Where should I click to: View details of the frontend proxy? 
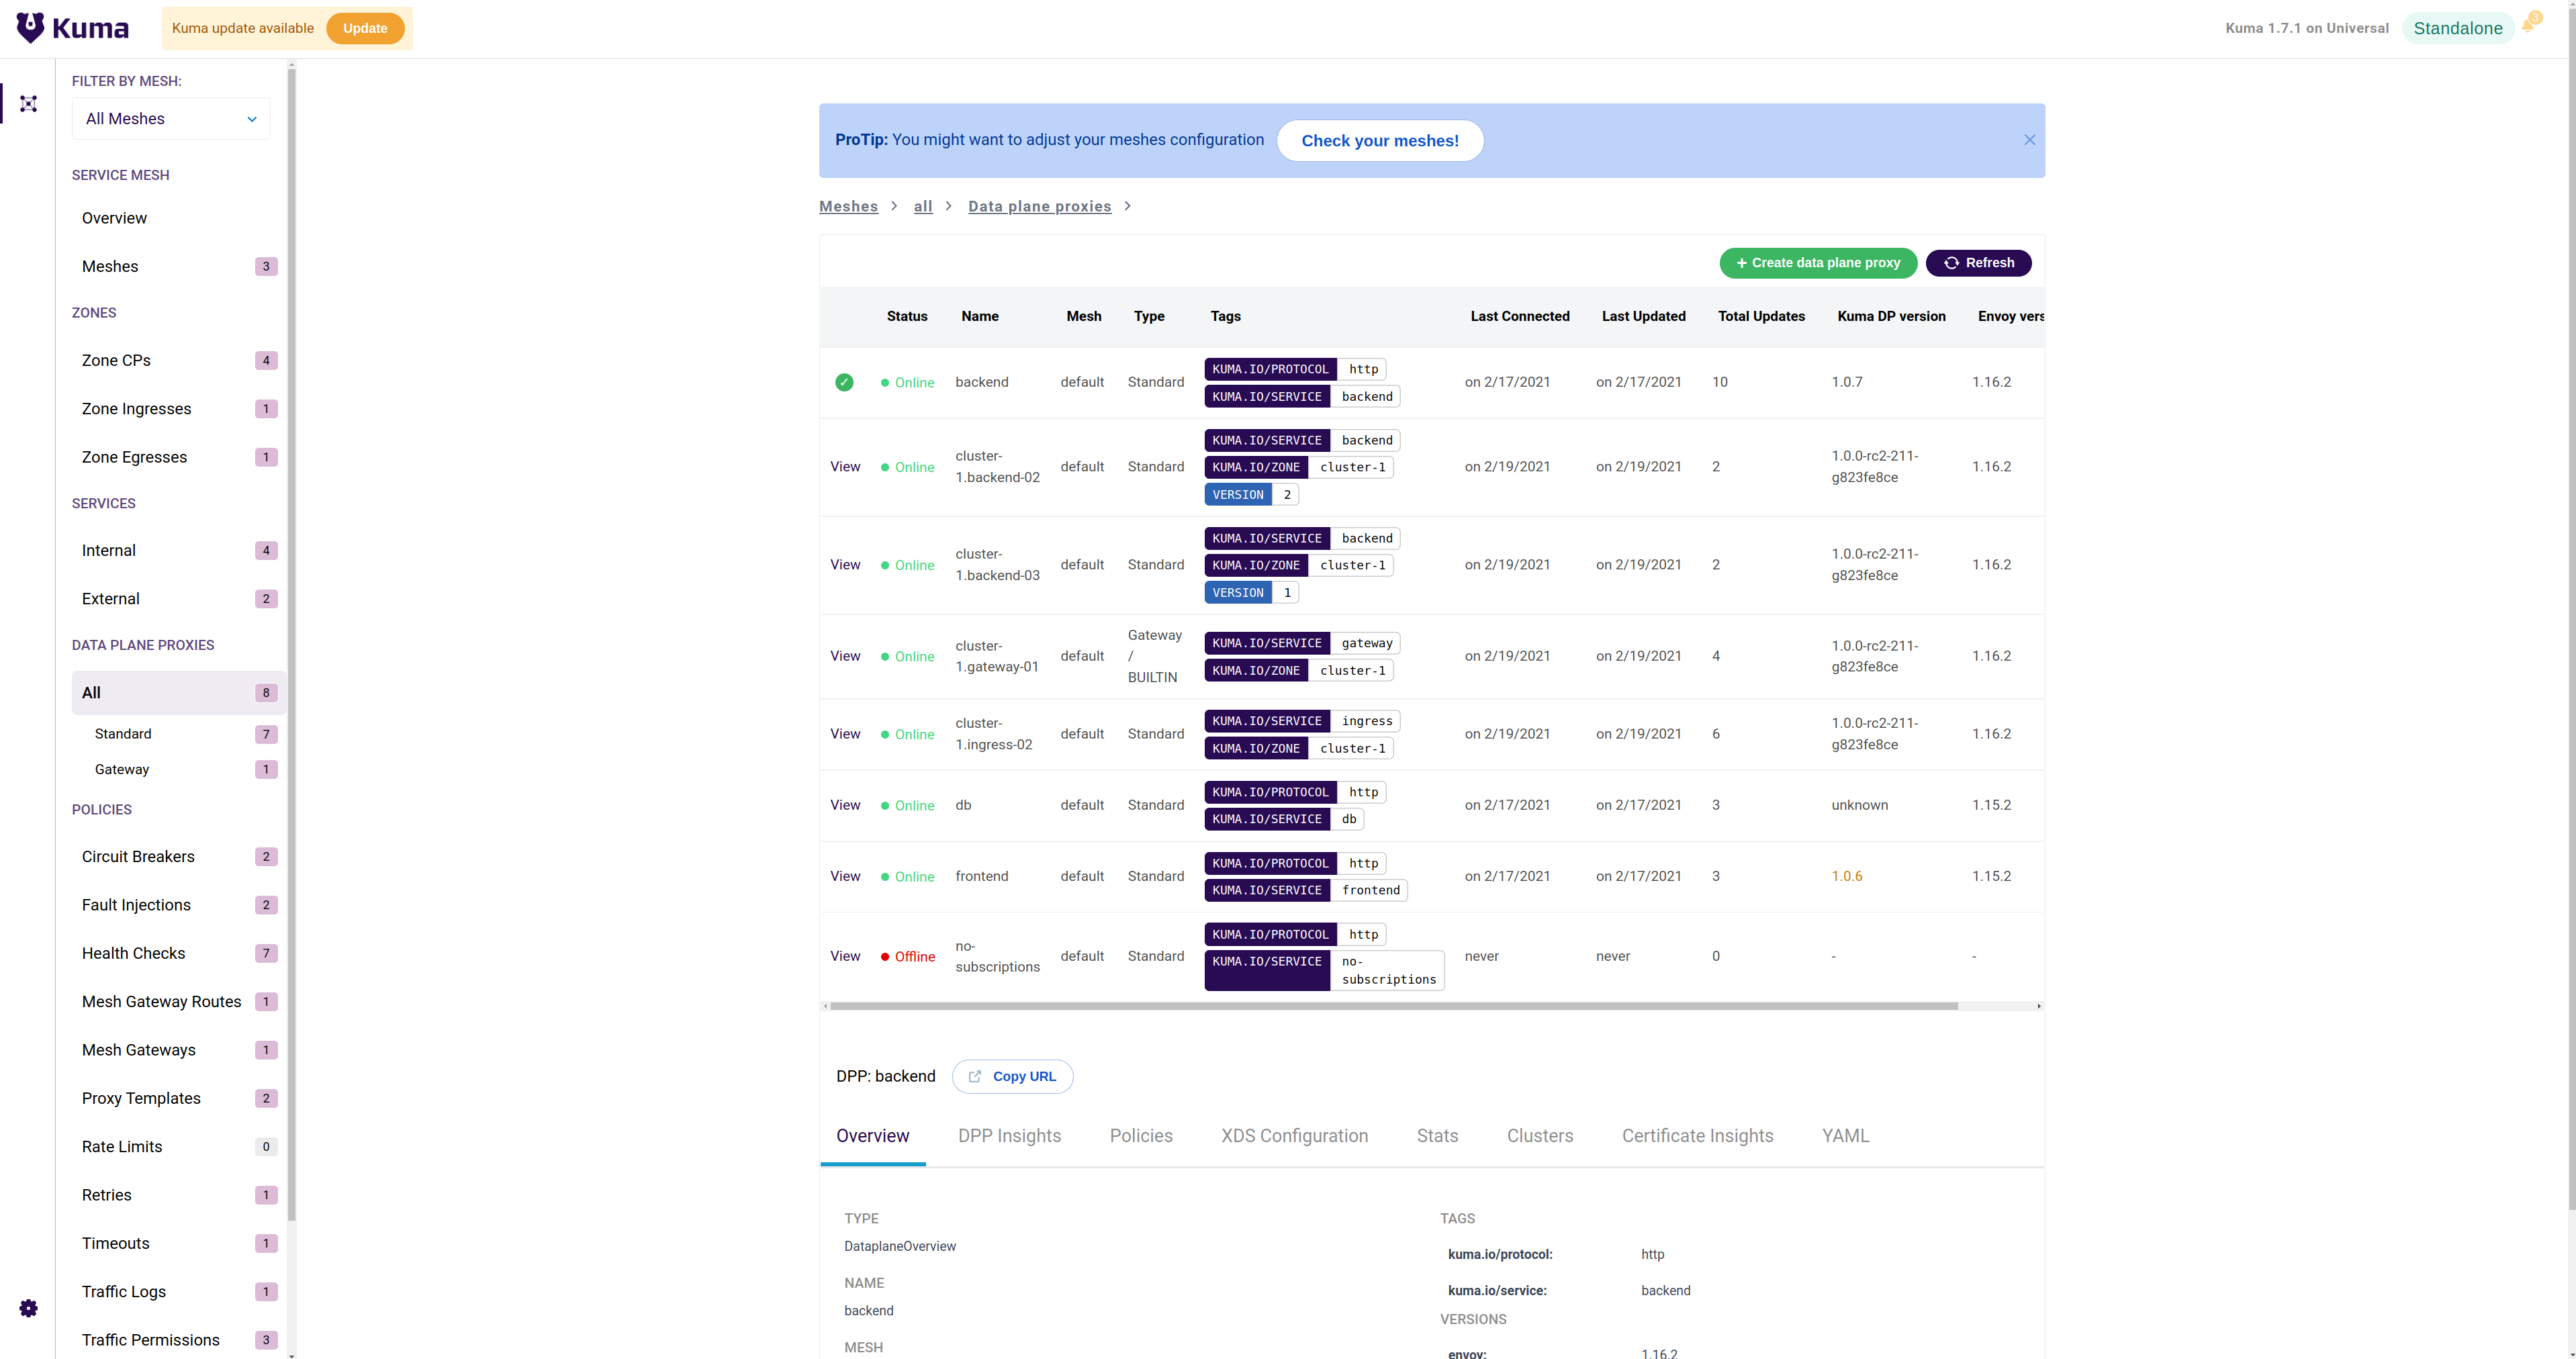(845, 876)
